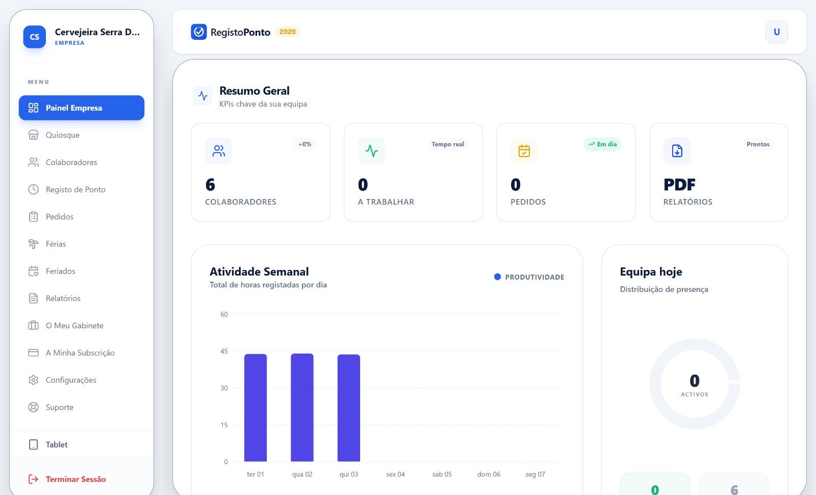The image size is (816, 495).
Task: Open the Painel Empresa menu item
Action: click(82, 108)
